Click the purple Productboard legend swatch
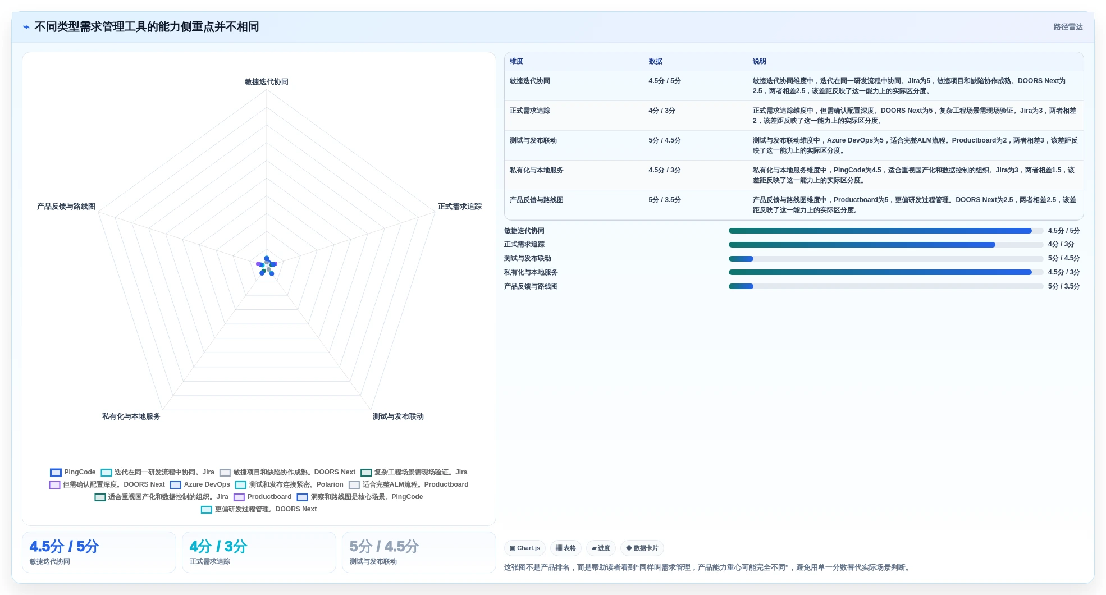 coord(239,497)
